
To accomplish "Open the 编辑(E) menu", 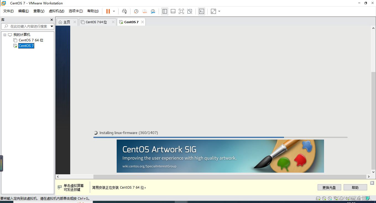I will point(23,11).
